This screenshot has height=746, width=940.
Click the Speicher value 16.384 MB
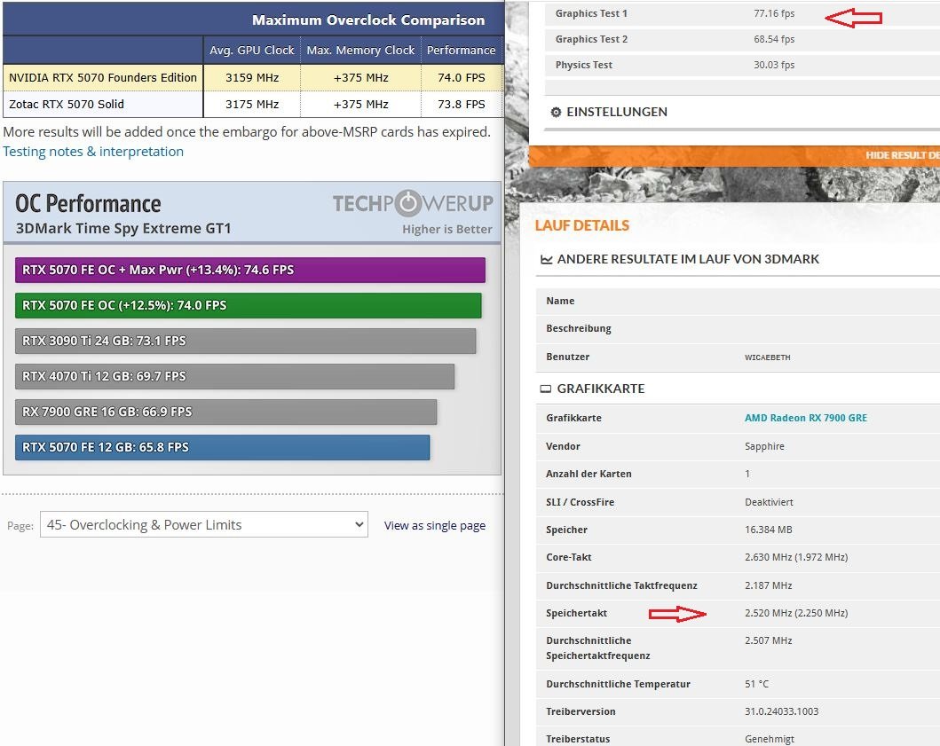click(x=768, y=529)
